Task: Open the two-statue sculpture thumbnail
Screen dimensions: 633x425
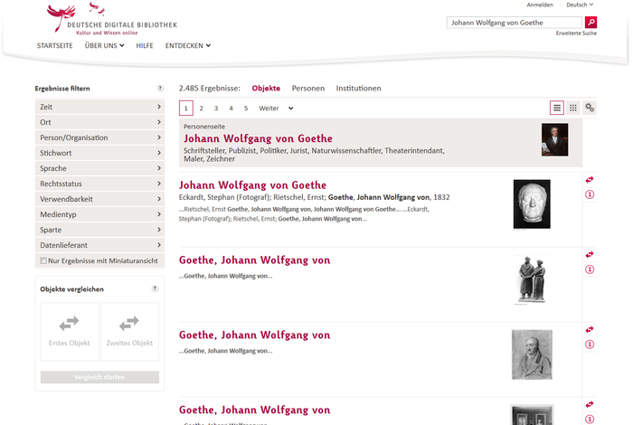Action: tap(532, 279)
